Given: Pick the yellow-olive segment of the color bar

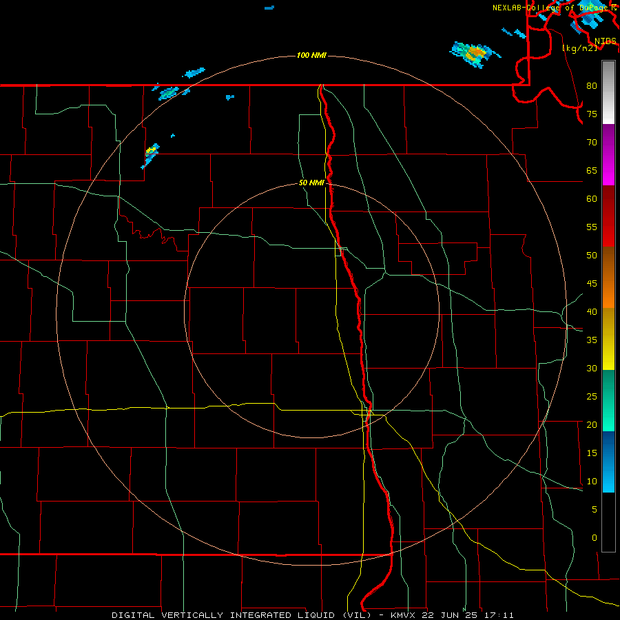Looking at the screenshot, I should tap(608, 339).
